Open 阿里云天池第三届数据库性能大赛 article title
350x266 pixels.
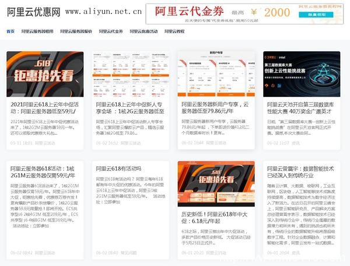pos(301,107)
